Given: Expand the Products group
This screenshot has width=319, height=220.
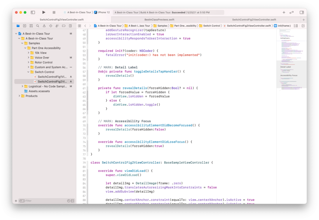Looking at the screenshot, I should pyautogui.click(x=19, y=96).
